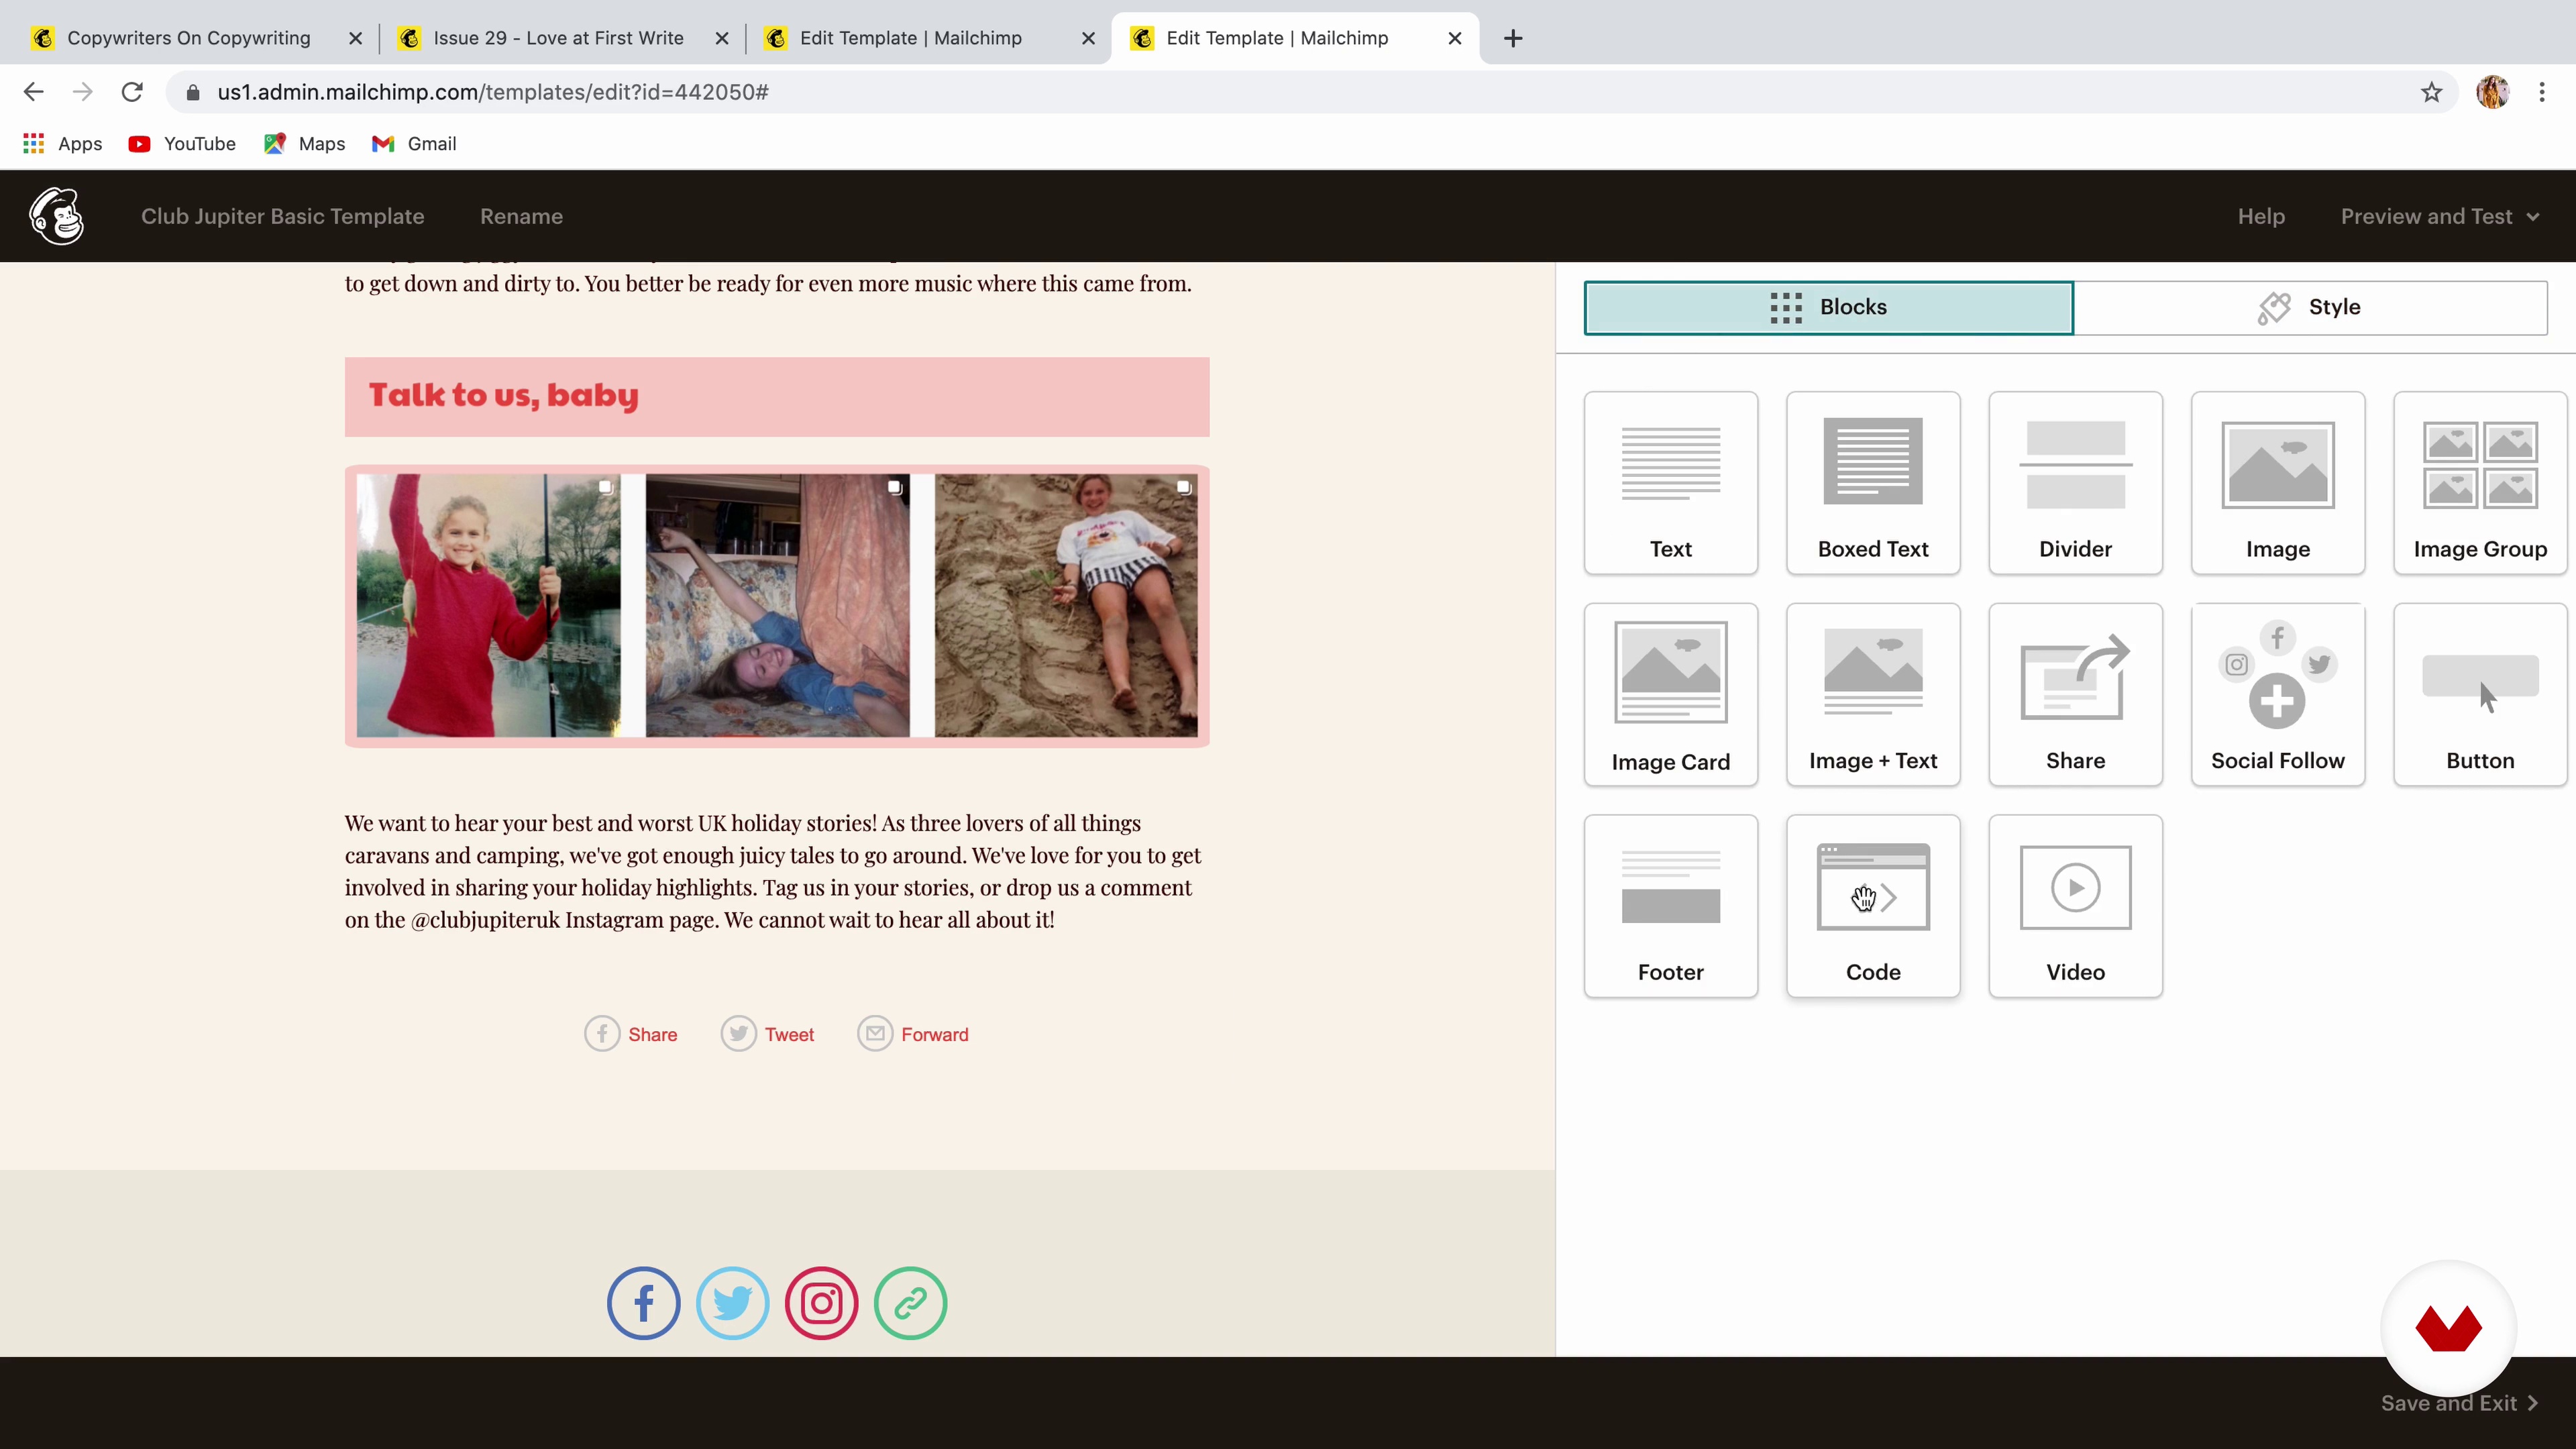The image size is (2576, 1449).
Task: Switch to the Blocks tab
Action: pyautogui.click(x=1829, y=307)
